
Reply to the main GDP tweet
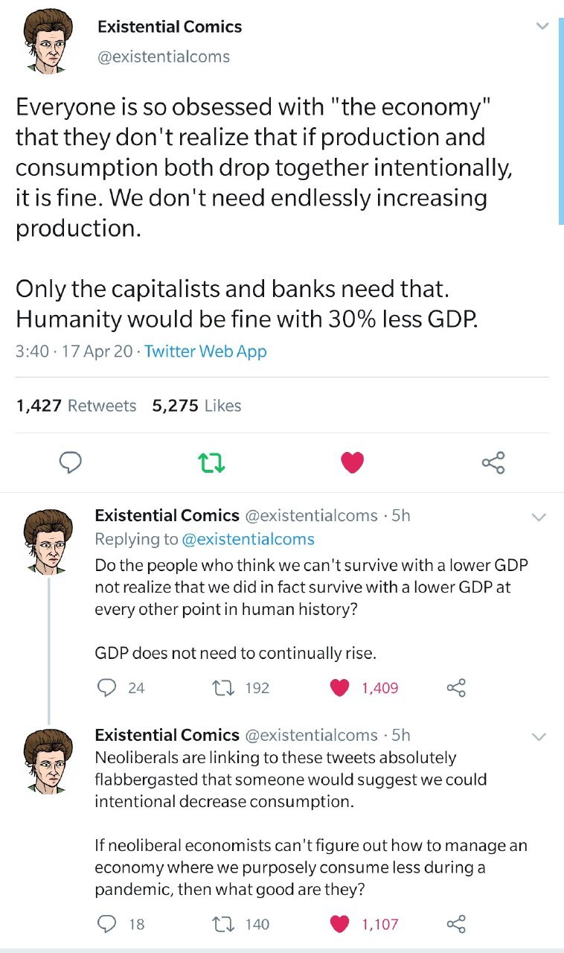[x=70, y=462]
